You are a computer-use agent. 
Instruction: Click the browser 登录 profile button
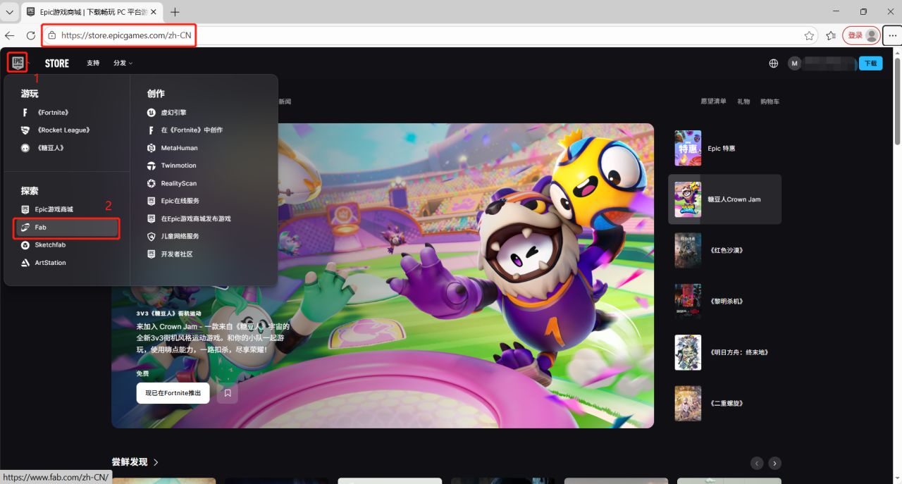point(861,35)
